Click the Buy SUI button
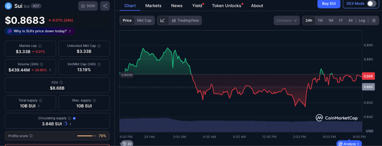 point(329,3)
